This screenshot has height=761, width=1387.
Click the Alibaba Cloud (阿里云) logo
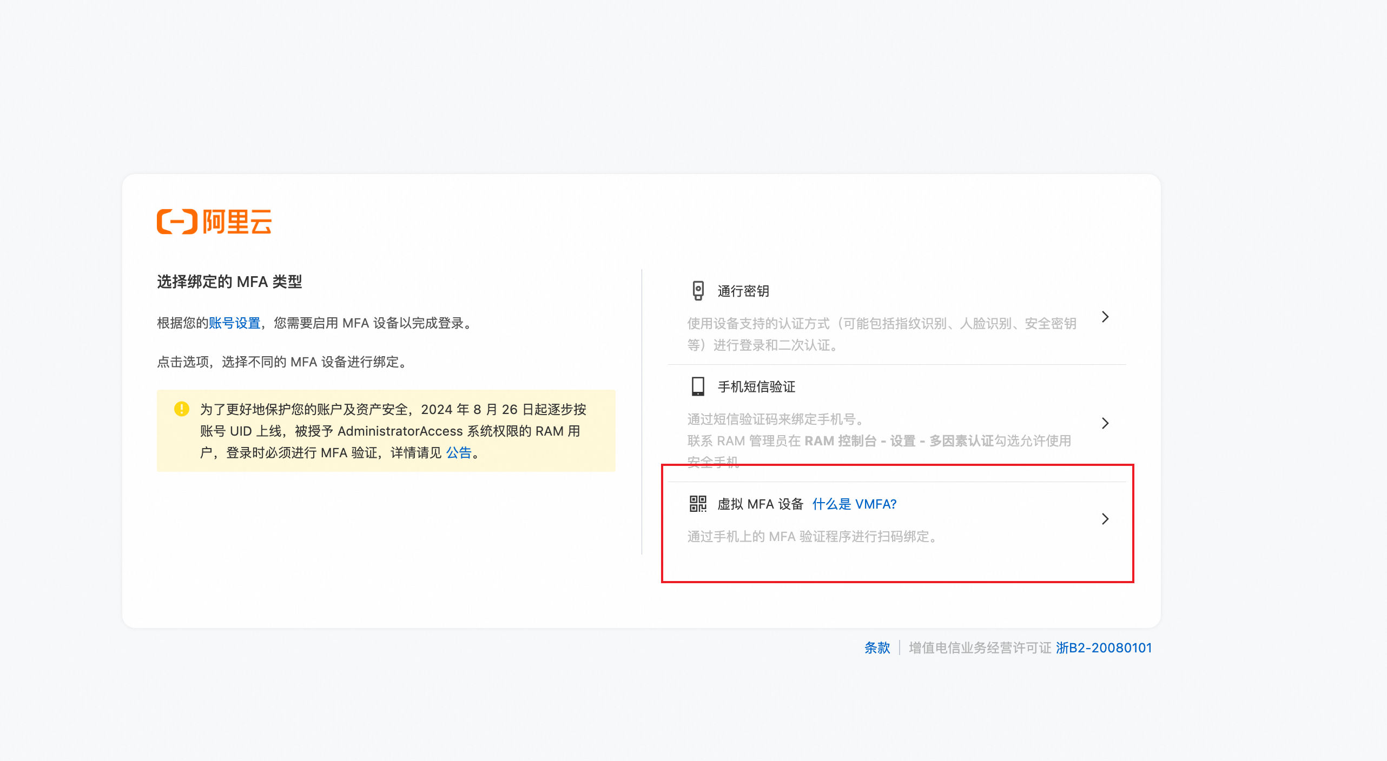click(x=214, y=222)
